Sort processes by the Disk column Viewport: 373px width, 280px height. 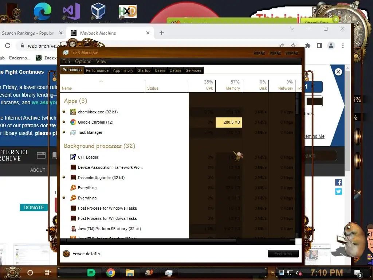[256, 86]
